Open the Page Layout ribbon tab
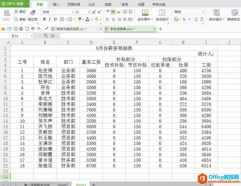241x186 pixels. 74,5
